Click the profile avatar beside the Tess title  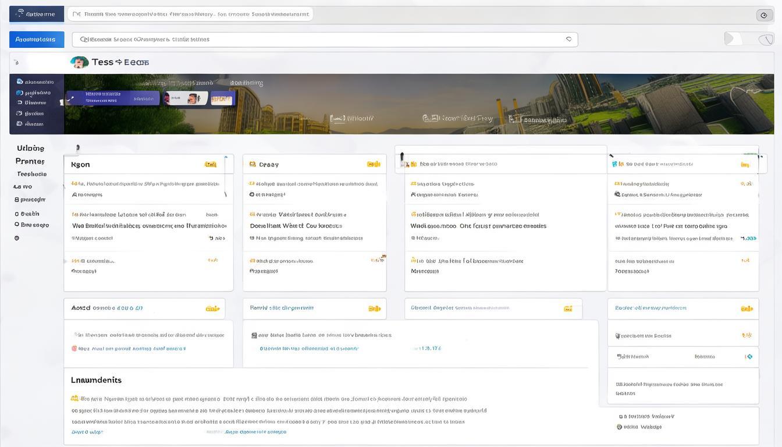click(x=79, y=62)
